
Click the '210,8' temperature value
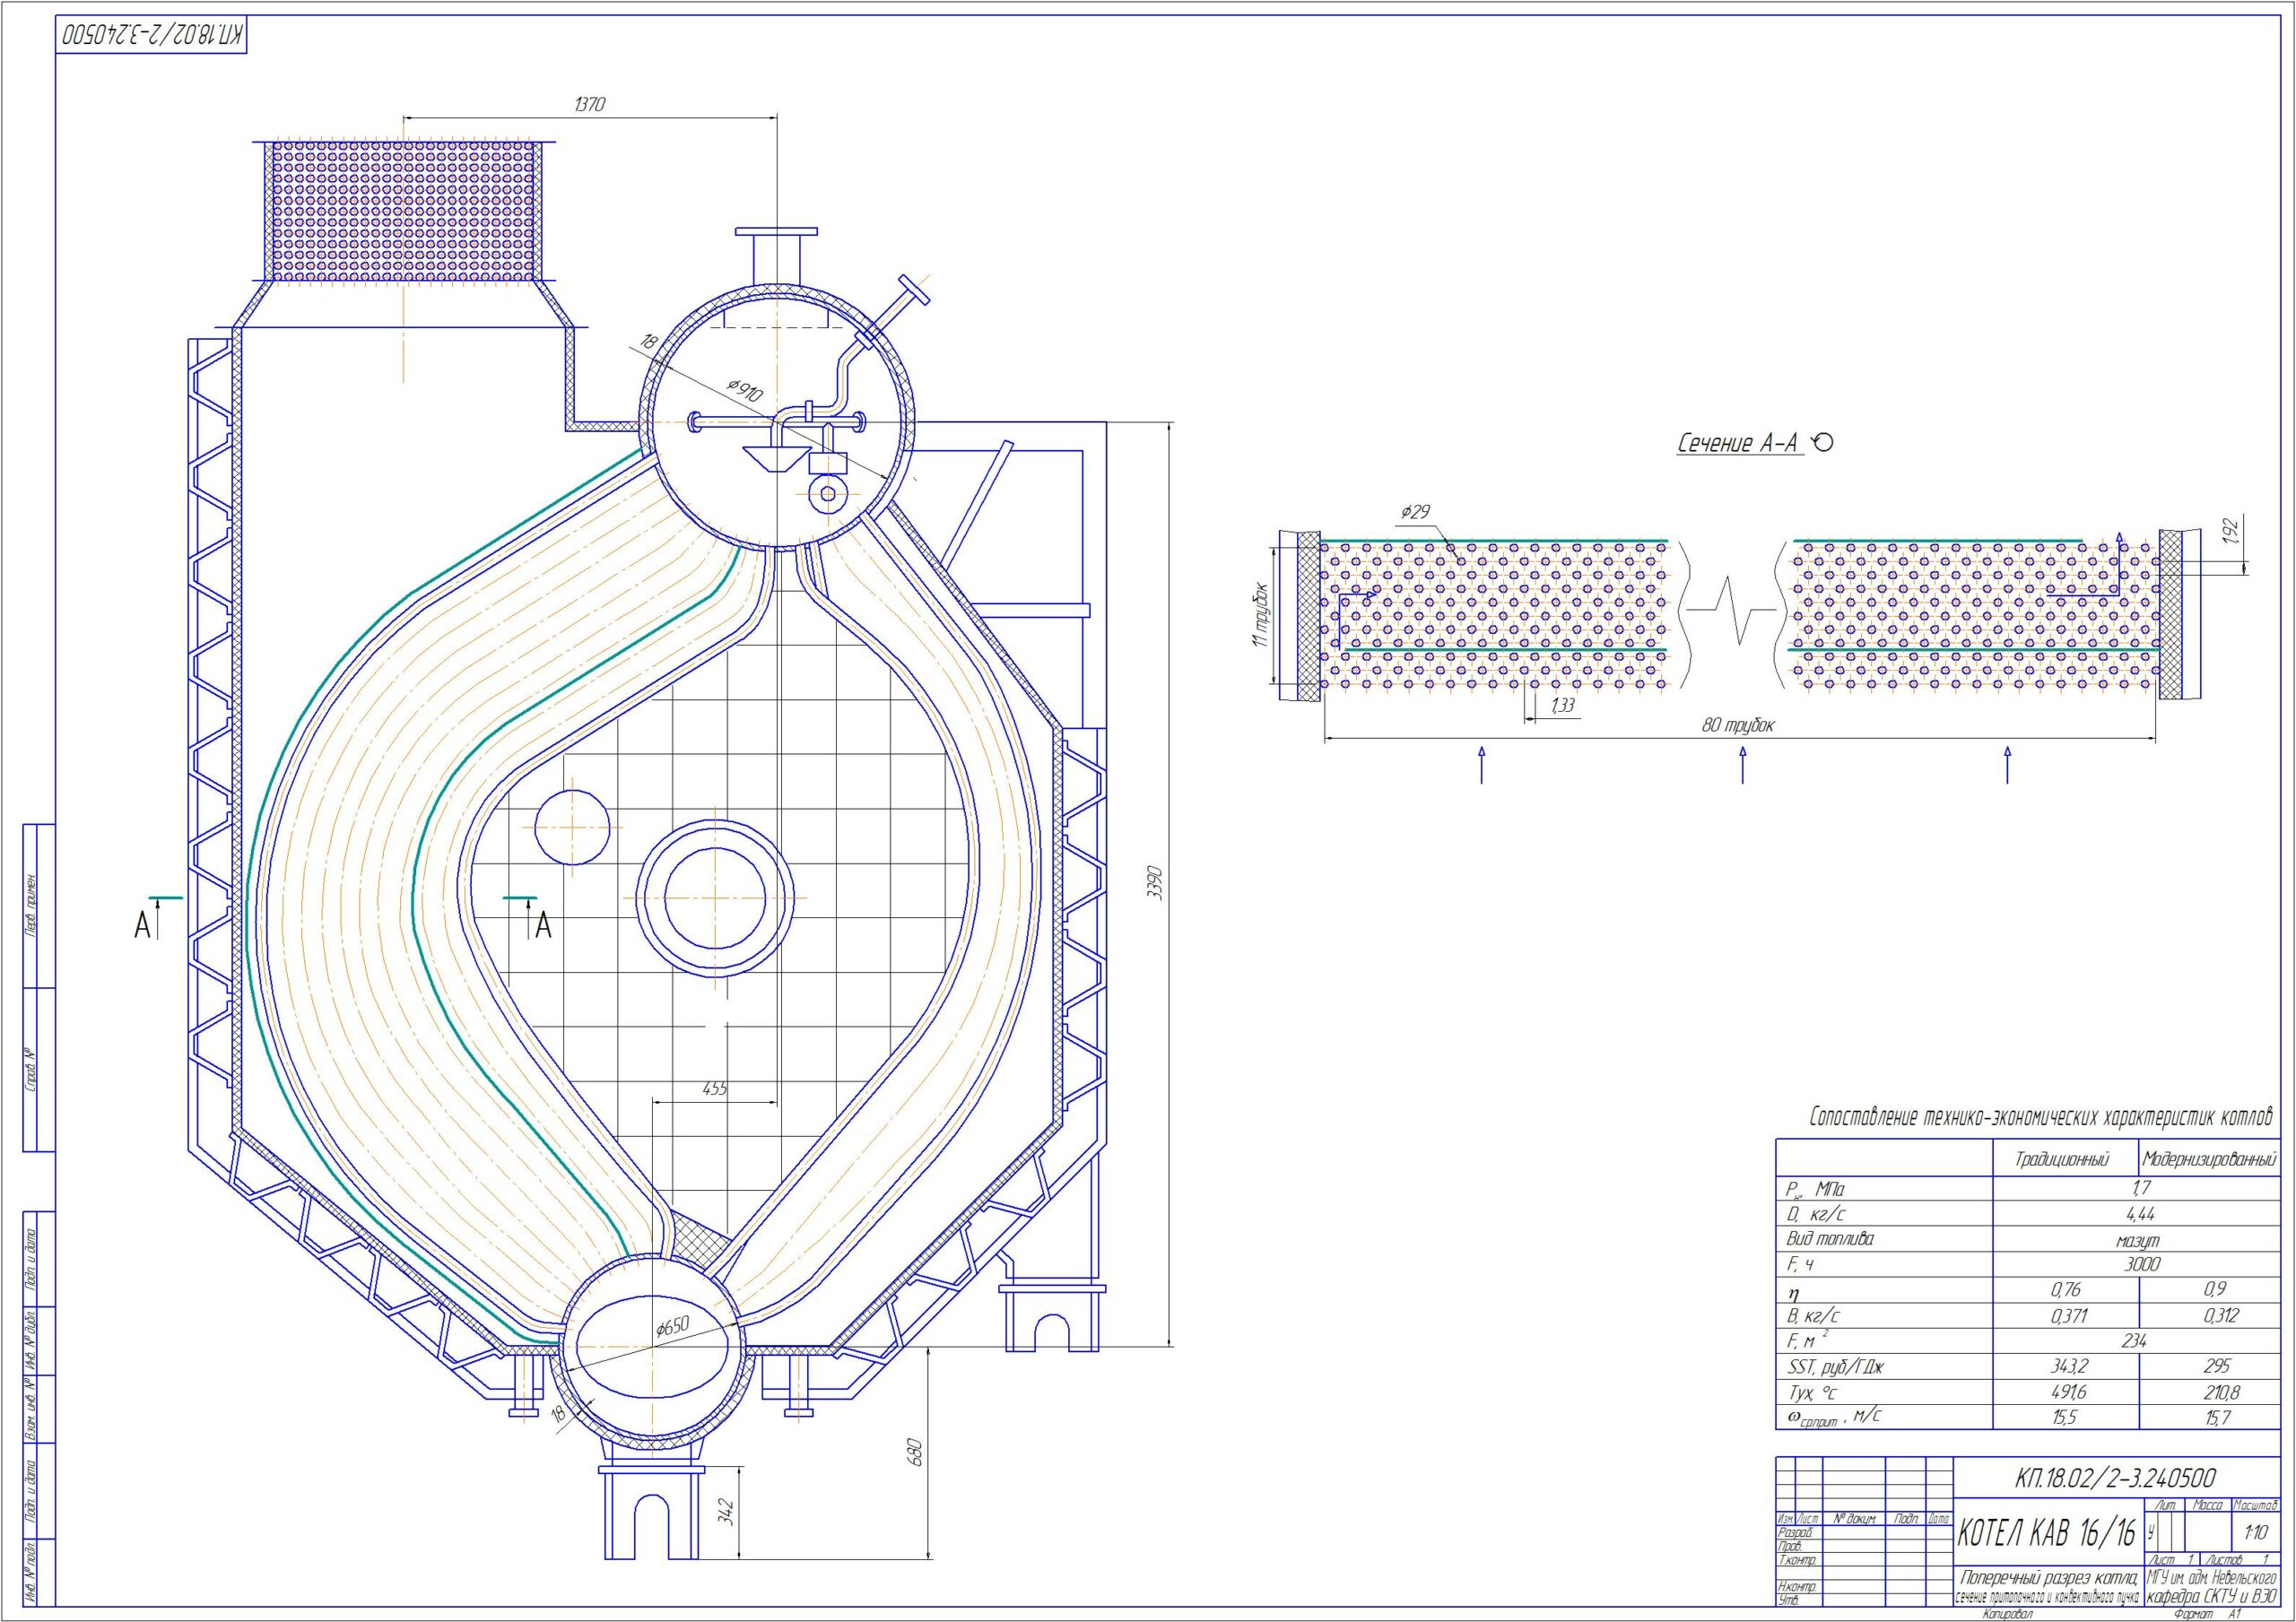2220,1392
